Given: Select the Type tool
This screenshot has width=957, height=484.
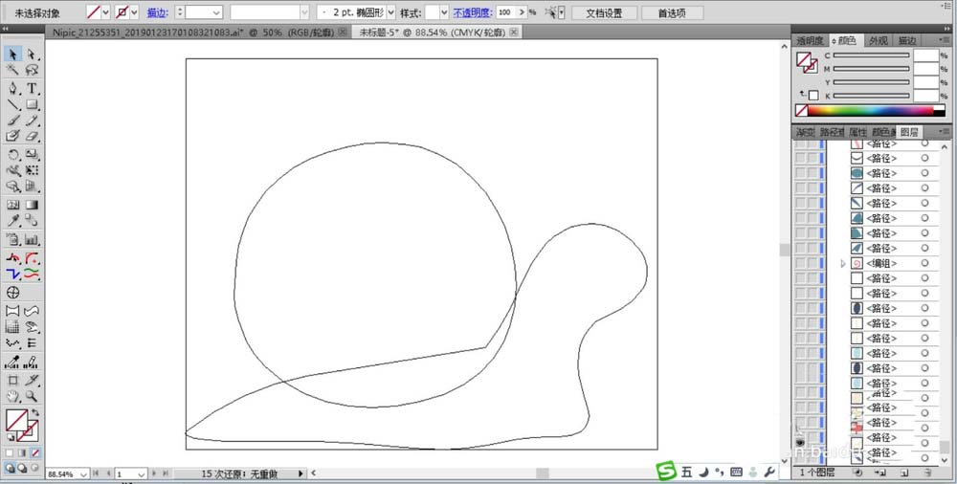Looking at the screenshot, I should coord(32,88).
